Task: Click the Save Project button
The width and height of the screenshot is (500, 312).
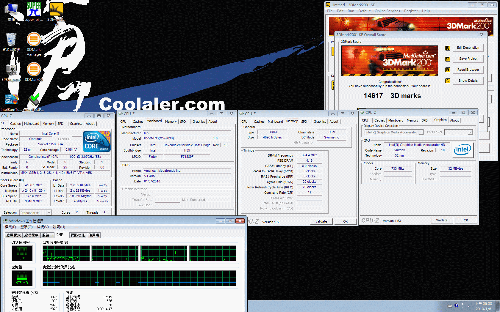Action: 468,59
